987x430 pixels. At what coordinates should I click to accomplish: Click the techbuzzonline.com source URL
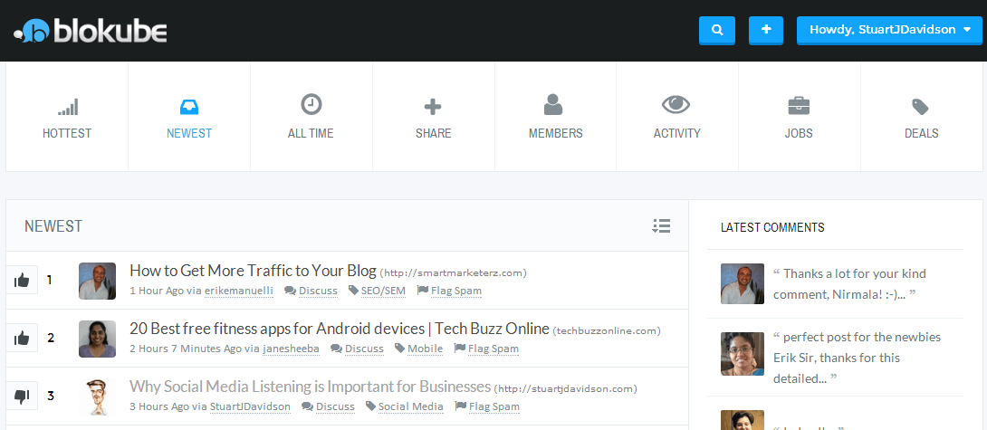tap(607, 330)
